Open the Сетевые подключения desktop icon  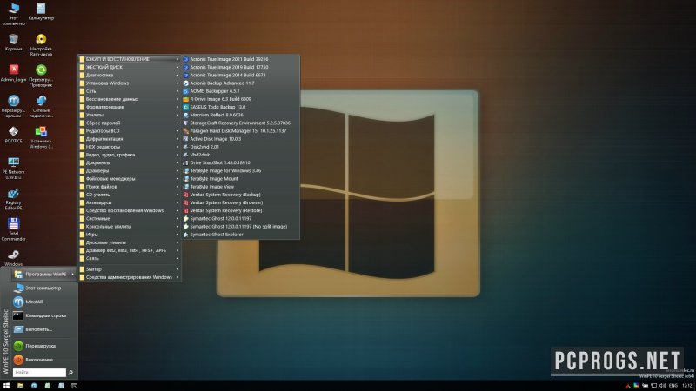[x=41, y=106]
